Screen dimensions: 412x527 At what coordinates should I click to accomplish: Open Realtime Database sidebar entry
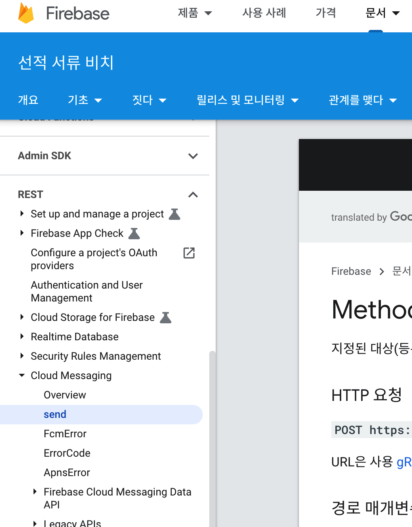[75, 337]
